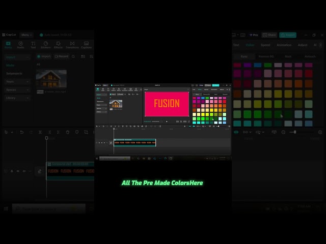Viewport: 326px width, 244px height.
Task: Open the Menu dropdown in the enlarged title bar
Action: [26, 35]
